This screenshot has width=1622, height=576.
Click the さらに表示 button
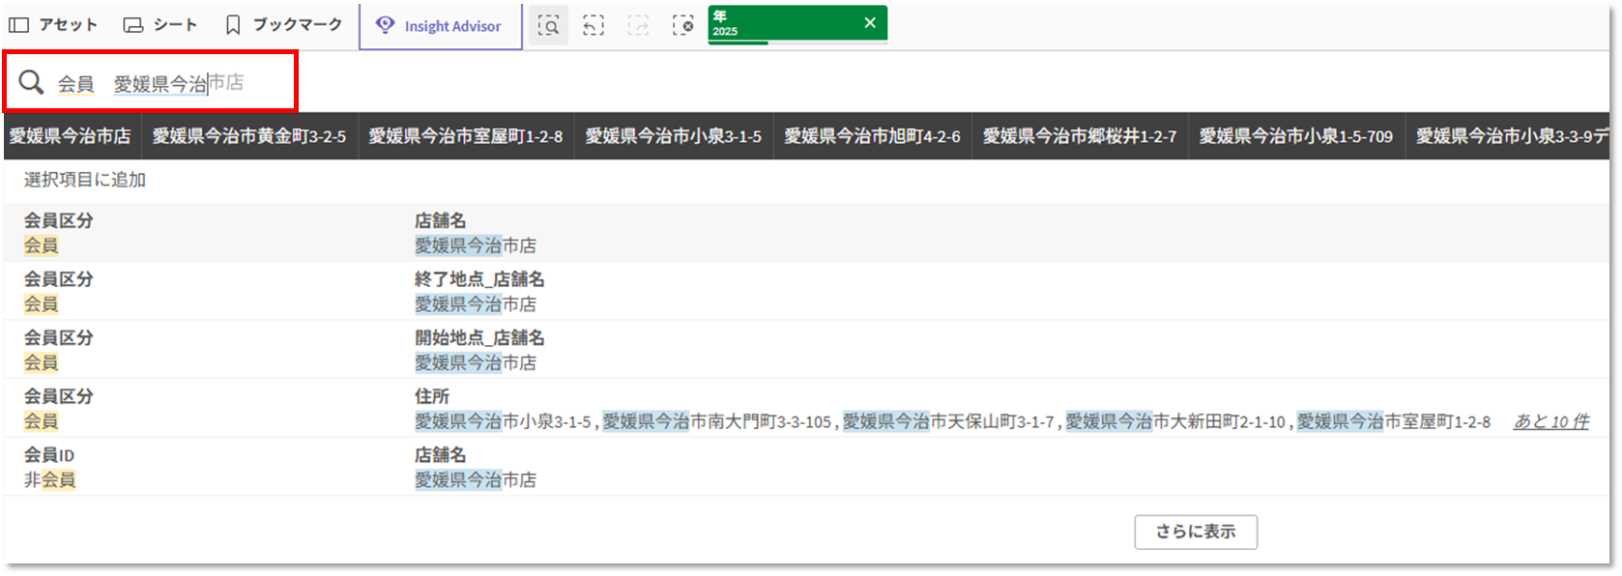(x=1195, y=532)
